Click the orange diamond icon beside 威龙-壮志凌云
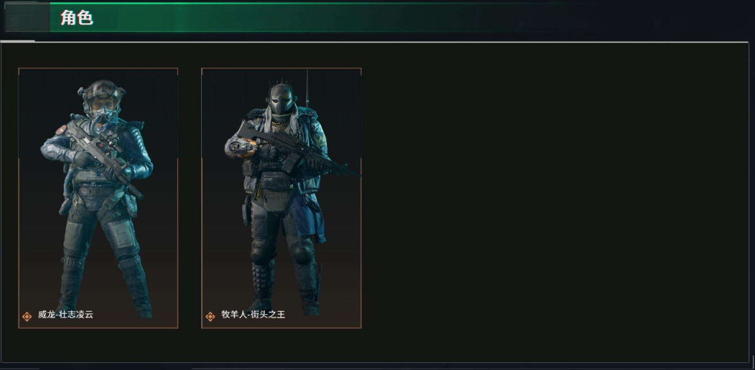 coord(27,317)
